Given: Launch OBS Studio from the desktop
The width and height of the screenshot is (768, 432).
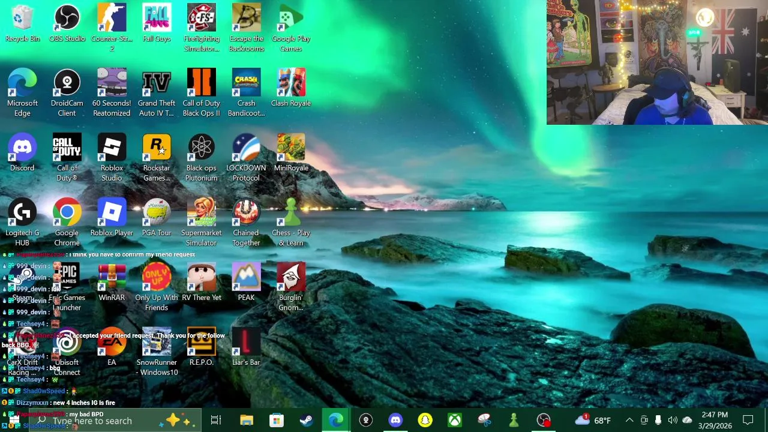Looking at the screenshot, I should (x=67, y=24).
